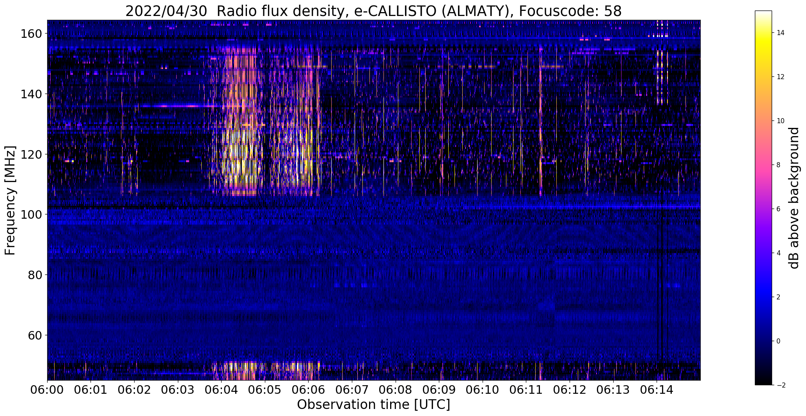Click the 06:11 time tick label

click(526, 389)
